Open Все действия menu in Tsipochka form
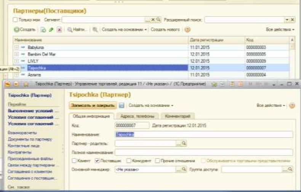301x192 pixels. pos(271,106)
